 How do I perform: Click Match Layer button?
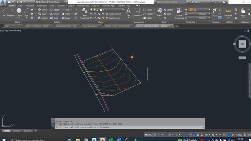113,18
